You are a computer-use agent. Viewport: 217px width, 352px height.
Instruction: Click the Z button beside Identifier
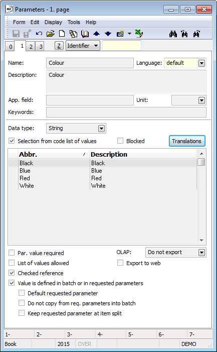point(59,46)
